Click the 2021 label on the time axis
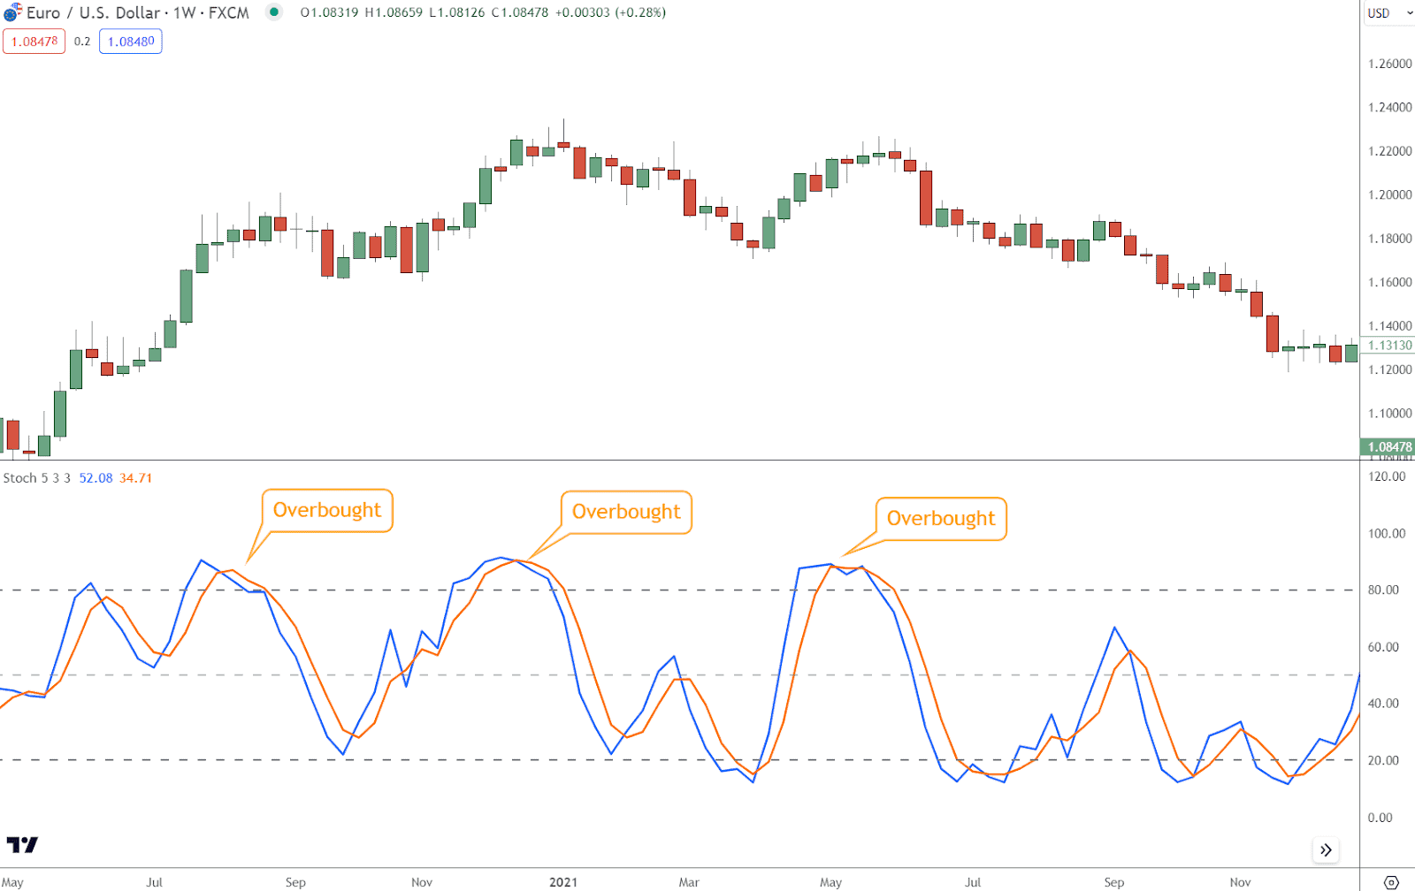The width and height of the screenshot is (1415, 891). (563, 882)
